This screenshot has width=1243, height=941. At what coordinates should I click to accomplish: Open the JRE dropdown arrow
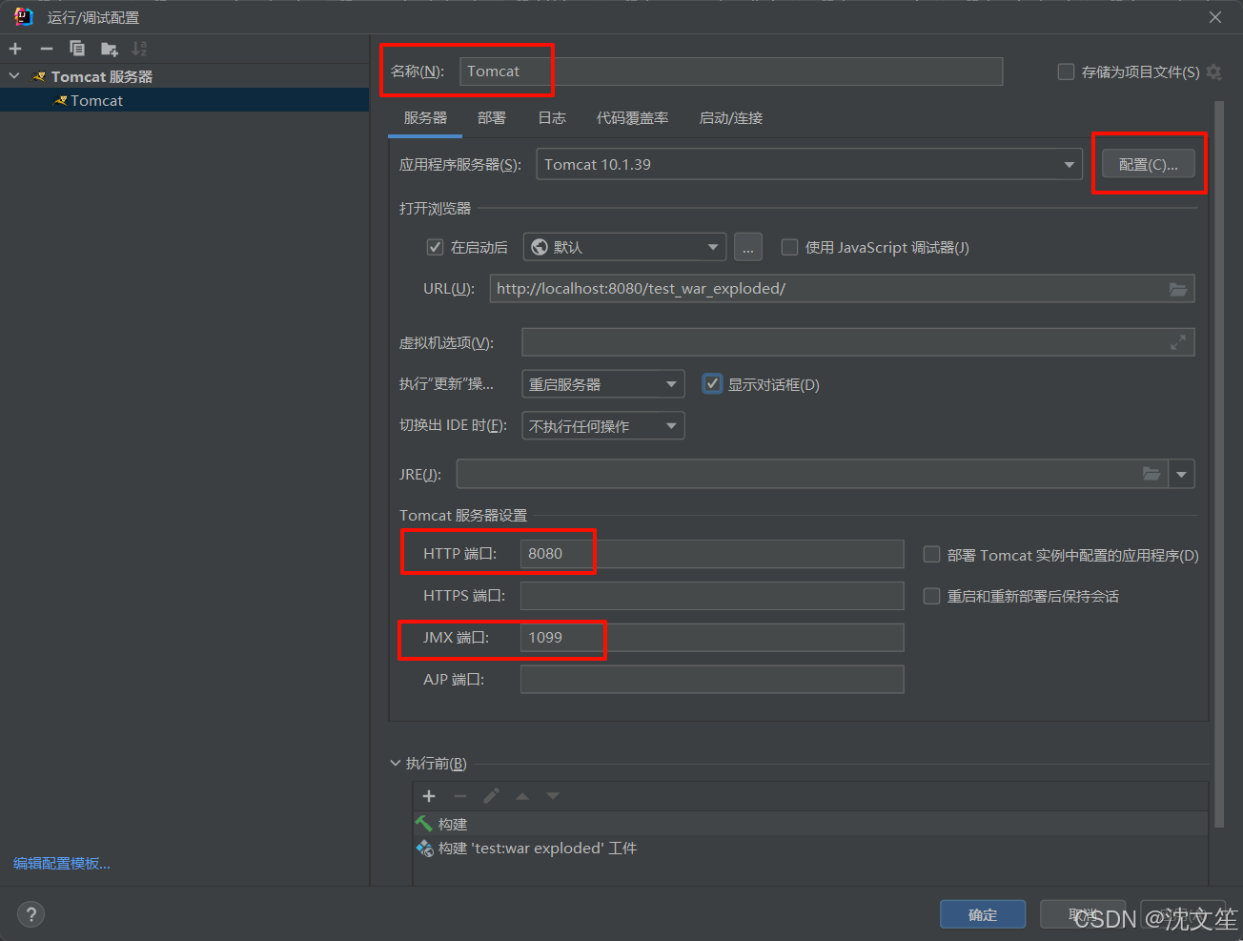tap(1182, 474)
